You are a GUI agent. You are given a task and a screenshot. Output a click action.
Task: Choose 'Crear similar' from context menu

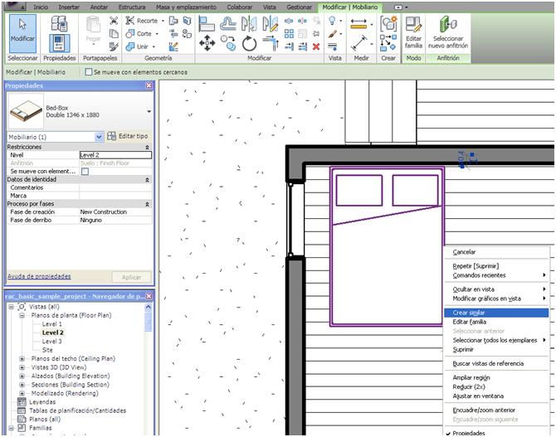[x=469, y=313]
